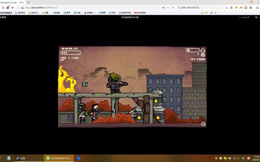
Task: Click the scissors screenshot icon
Action: point(227,7)
